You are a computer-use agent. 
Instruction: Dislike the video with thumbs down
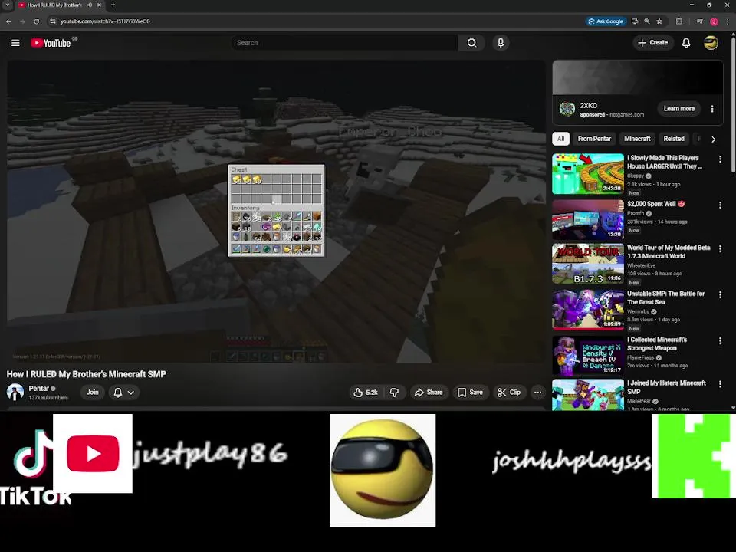coord(394,392)
